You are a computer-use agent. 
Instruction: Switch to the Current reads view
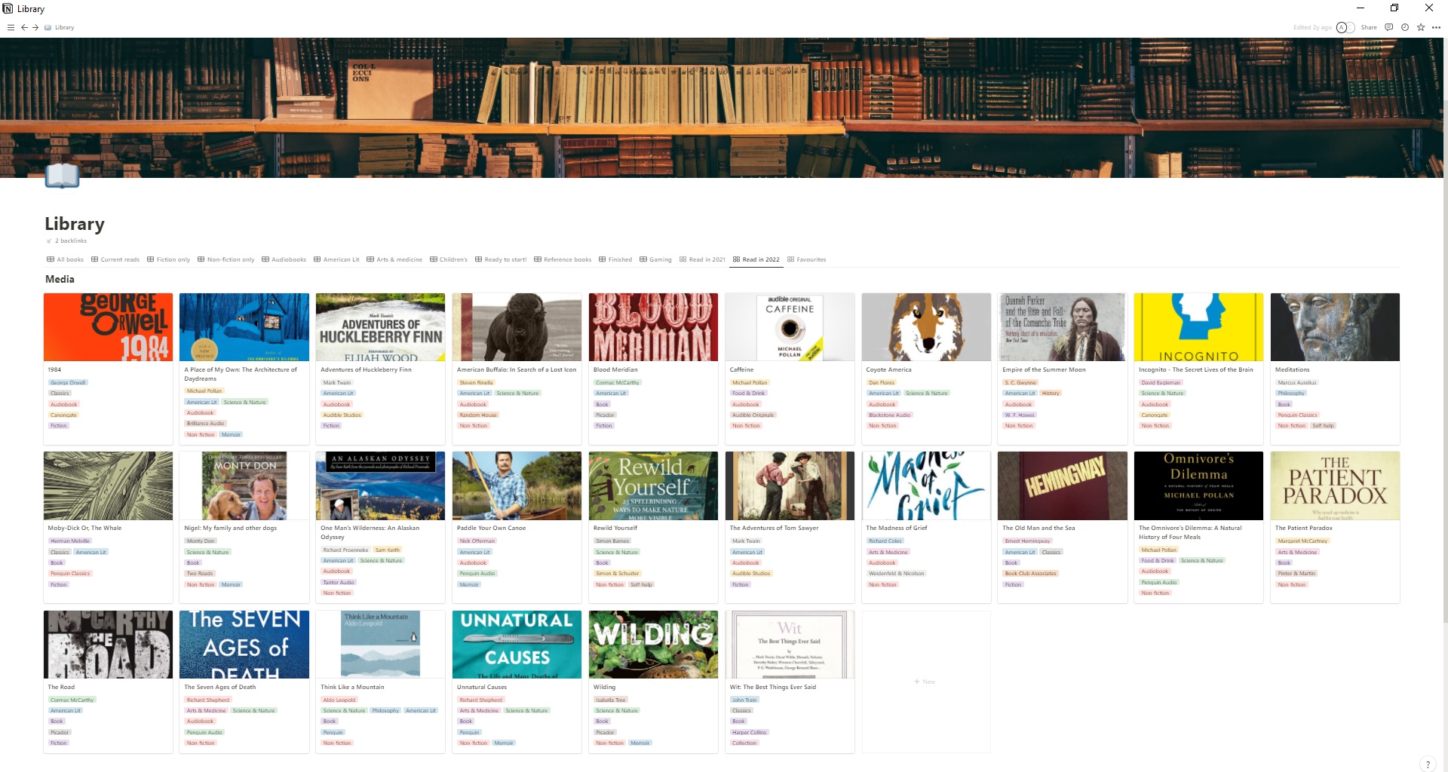[115, 259]
